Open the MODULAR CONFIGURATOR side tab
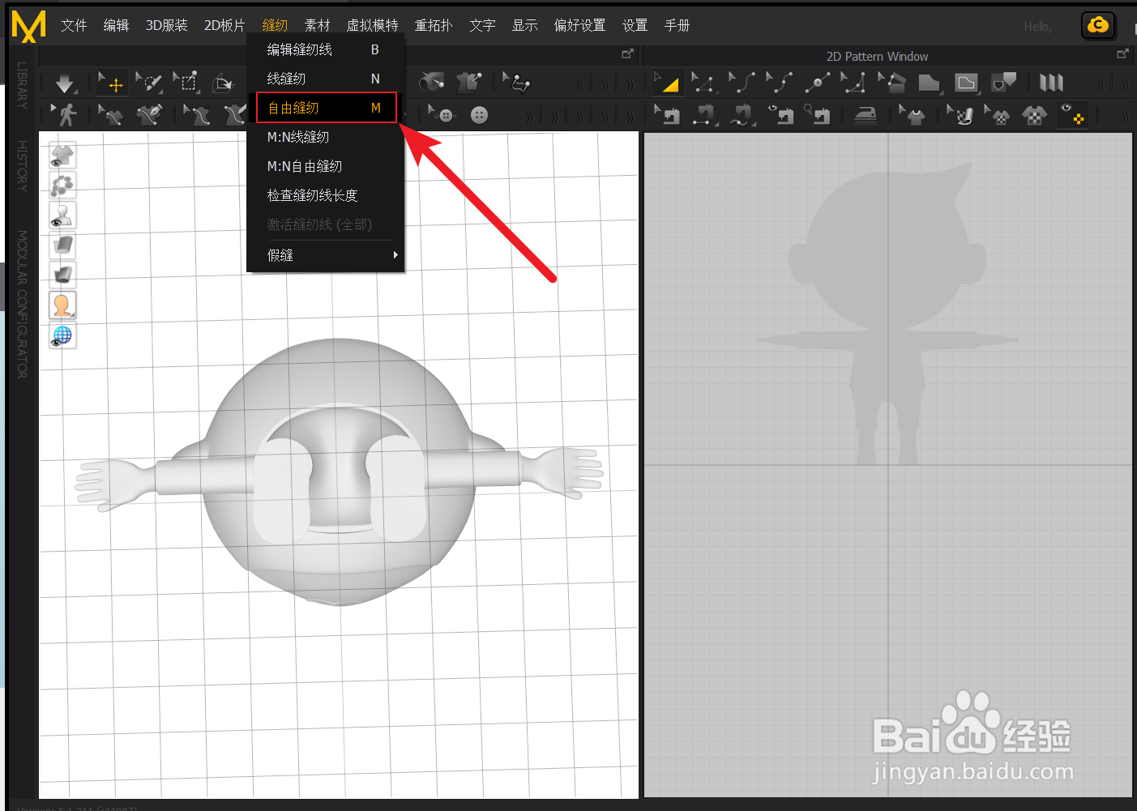This screenshot has width=1137, height=811. [x=22, y=305]
